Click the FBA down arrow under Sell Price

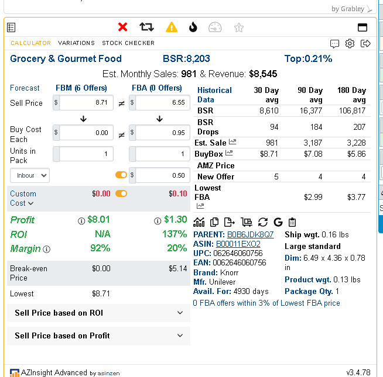(159, 119)
